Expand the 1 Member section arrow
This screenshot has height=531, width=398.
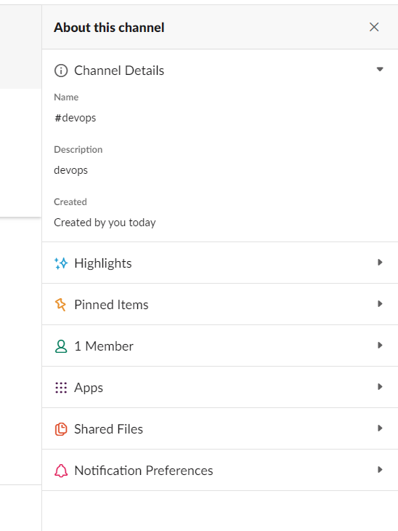380,345
